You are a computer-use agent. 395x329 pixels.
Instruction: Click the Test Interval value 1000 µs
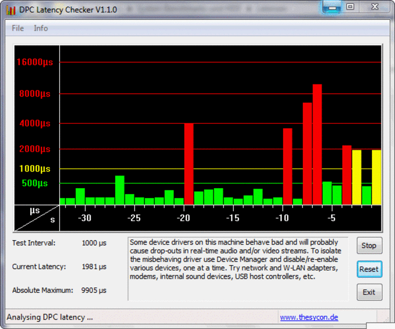coord(94,243)
